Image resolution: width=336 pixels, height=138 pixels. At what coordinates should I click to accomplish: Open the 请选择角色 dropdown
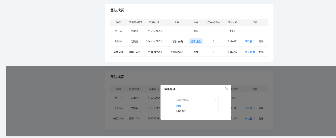point(196,100)
